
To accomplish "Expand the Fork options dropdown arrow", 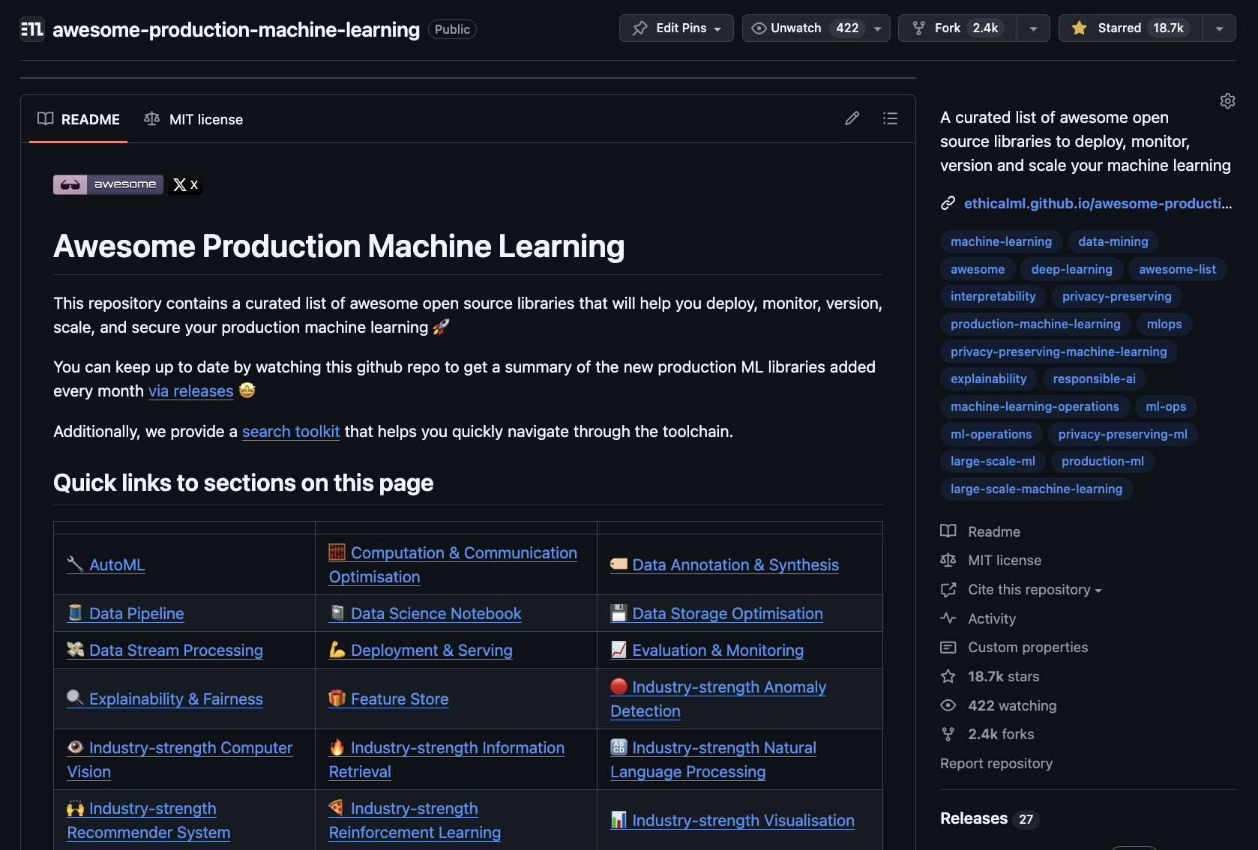I will [x=1033, y=28].
